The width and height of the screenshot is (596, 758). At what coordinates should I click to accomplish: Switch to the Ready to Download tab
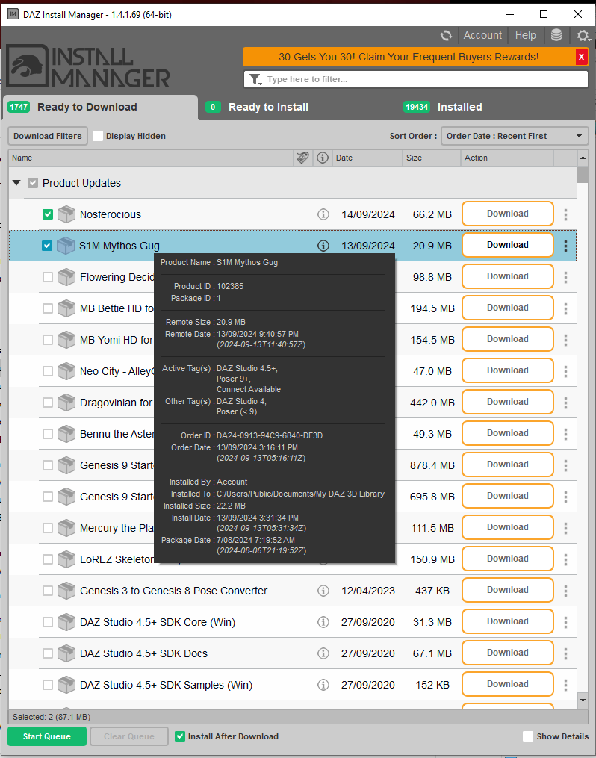[x=101, y=107]
